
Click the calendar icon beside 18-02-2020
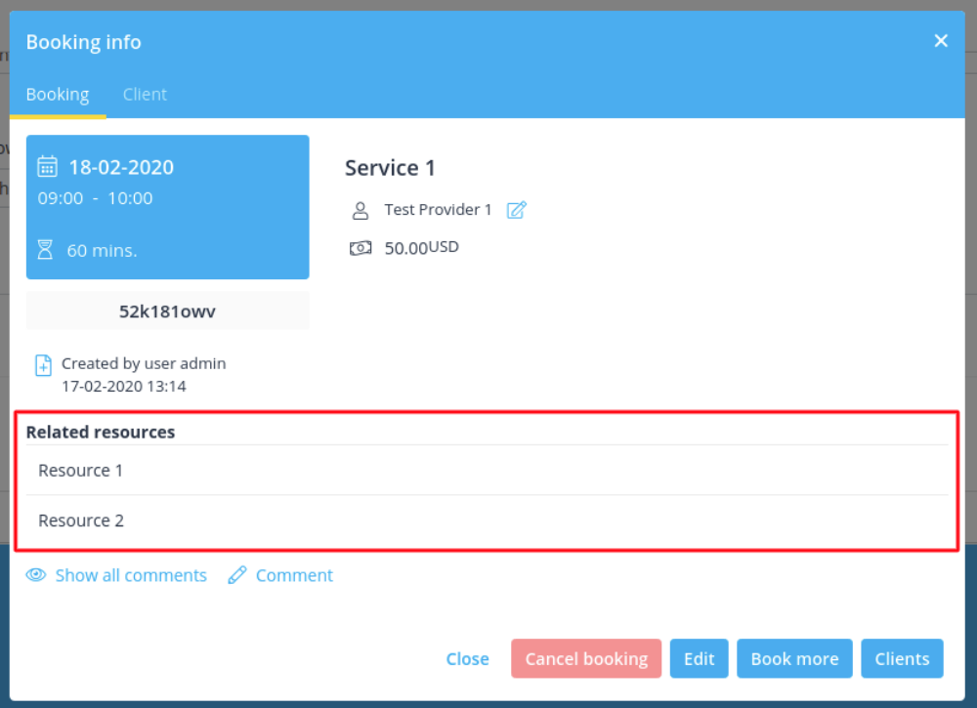[47, 167]
